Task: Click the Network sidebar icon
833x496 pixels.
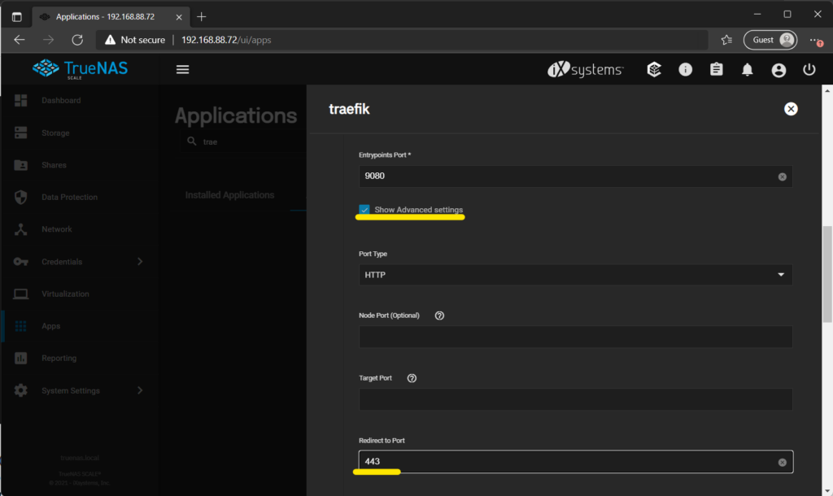Action: [20, 229]
